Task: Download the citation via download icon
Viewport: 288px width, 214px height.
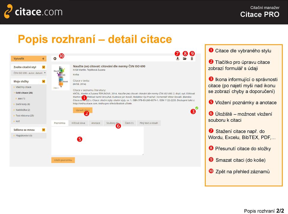Action: click(178, 58)
